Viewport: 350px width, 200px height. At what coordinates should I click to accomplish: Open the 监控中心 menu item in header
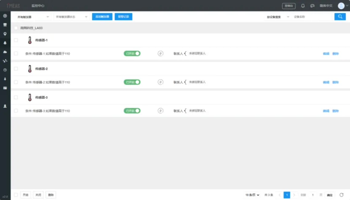[37, 6]
